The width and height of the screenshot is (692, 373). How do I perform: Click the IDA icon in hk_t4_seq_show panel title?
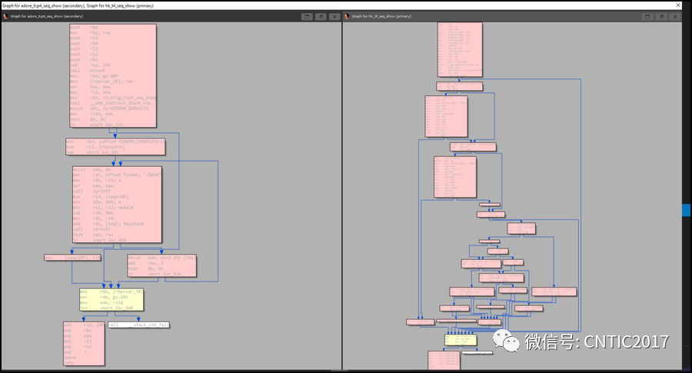pos(347,16)
